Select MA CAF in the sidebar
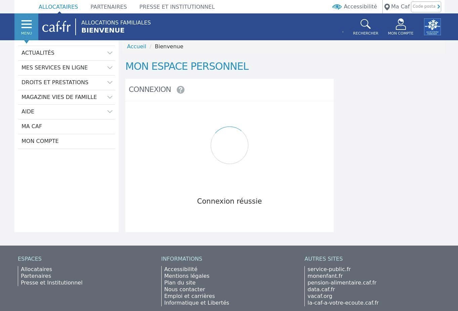The width and height of the screenshot is (458, 311). tap(32, 126)
